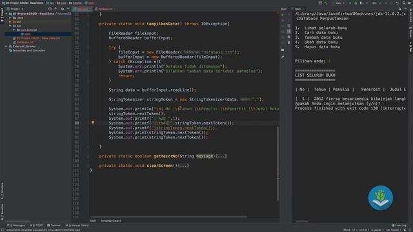Screen dimensions: 413x232
Task: Click the green Run button in toolbar
Action: click(350, 3)
